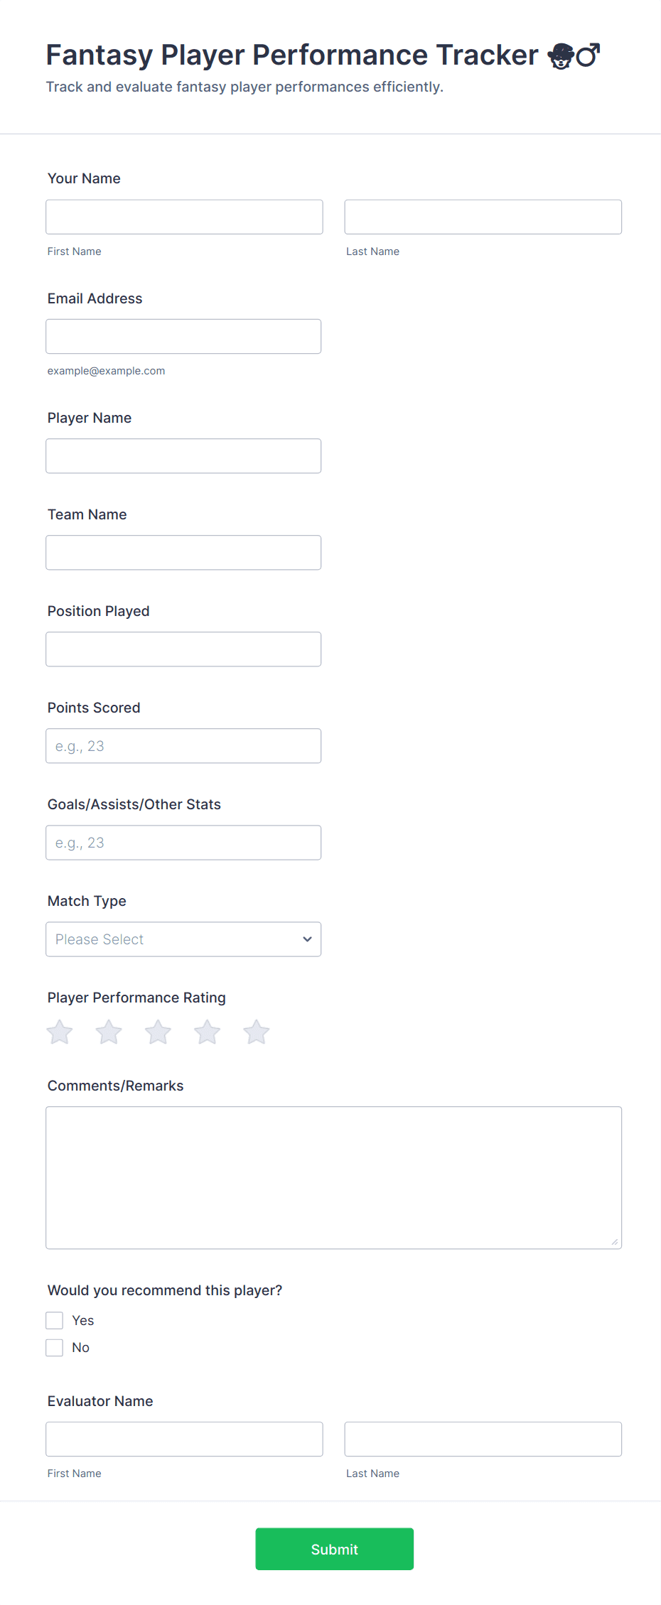Click the detective emoji in title
This screenshot has width=661, height=1605.
tap(561, 55)
